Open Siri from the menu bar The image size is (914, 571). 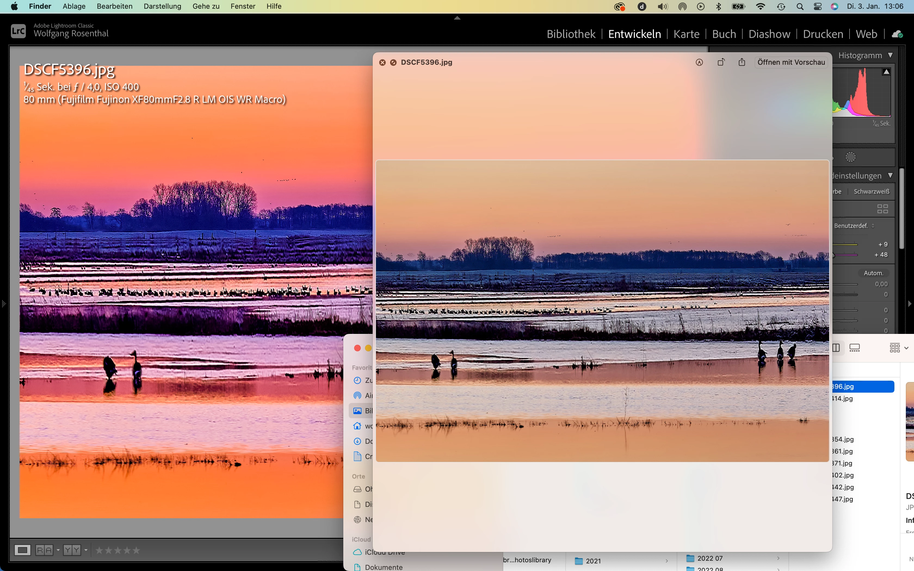[834, 7]
